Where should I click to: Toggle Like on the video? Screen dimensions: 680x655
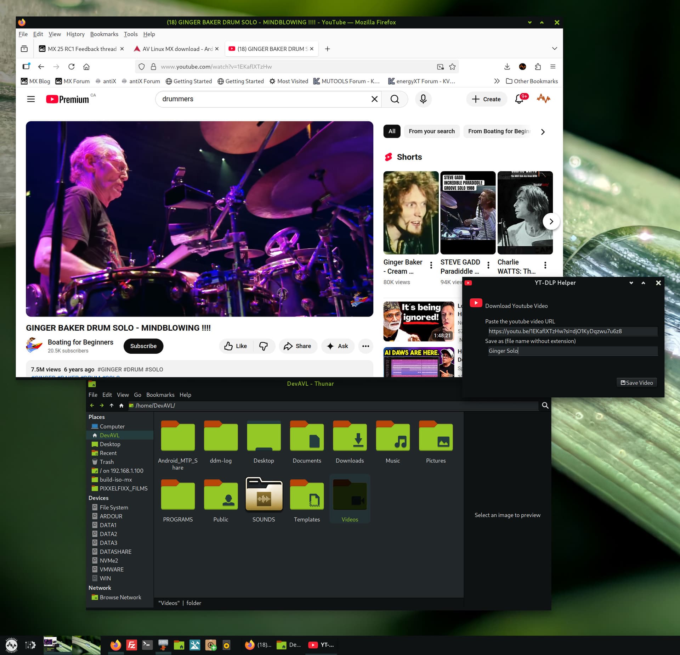point(236,346)
